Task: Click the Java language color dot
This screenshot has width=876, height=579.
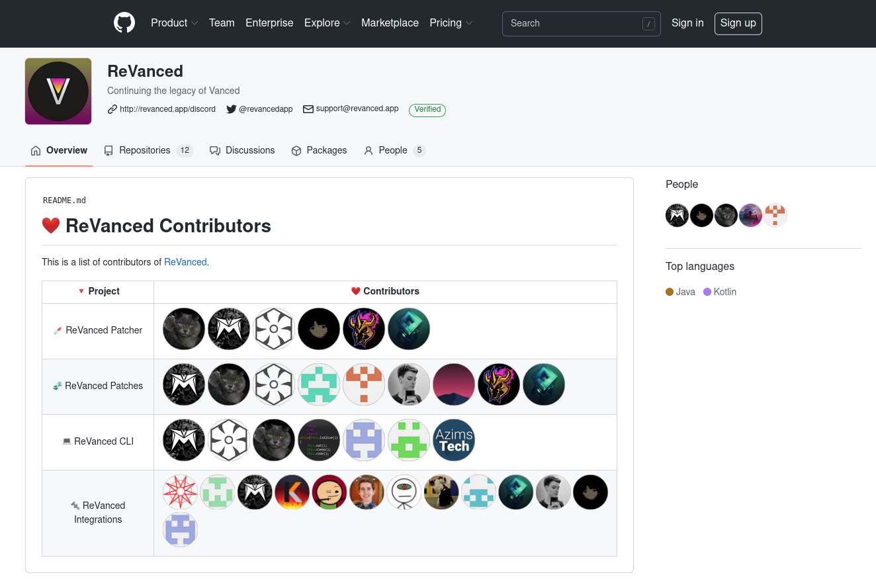Action: click(670, 292)
